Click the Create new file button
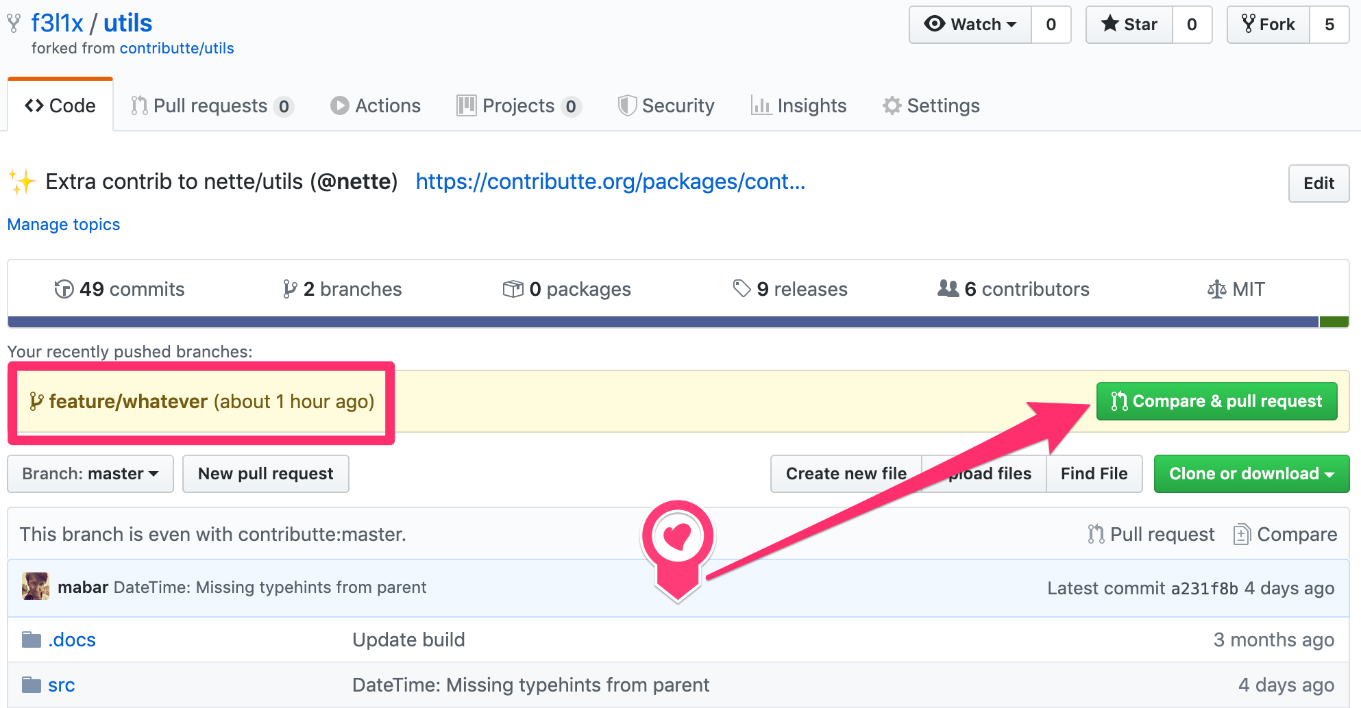Viewport: 1361px width, 708px height. coord(846,474)
